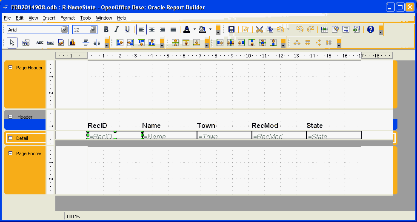Open the View menu

34,18
